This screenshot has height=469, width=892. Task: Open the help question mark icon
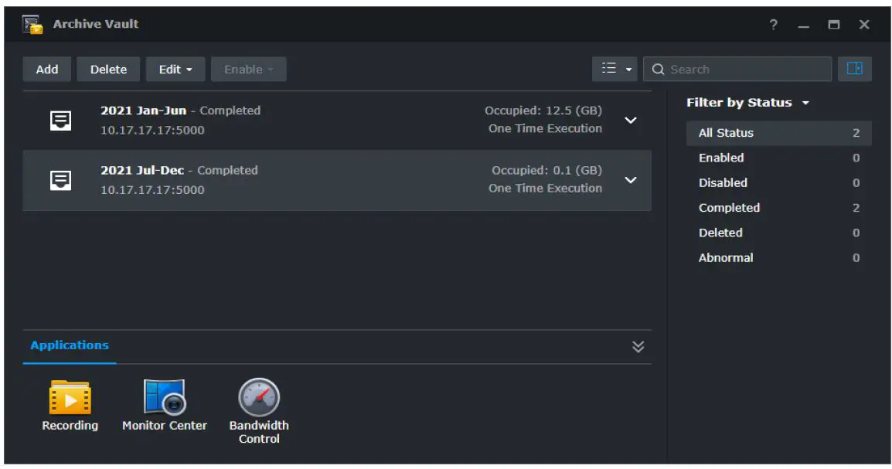click(x=773, y=25)
